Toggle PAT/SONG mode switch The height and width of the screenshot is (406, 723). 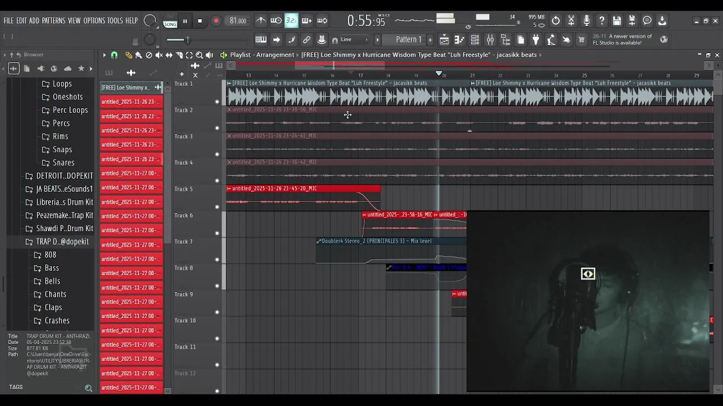[169, 21]
